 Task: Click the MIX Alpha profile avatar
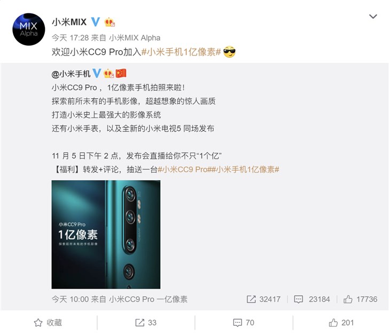point(29,29)
